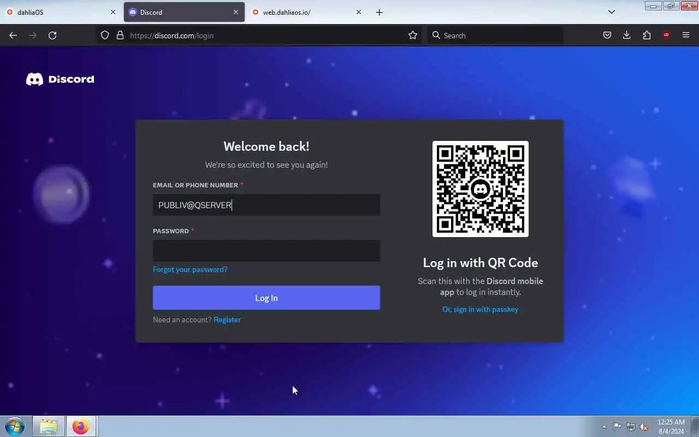699x437 pixels.
Task: Close the web.dahliaos.io tab
Action: pos(359,12)
